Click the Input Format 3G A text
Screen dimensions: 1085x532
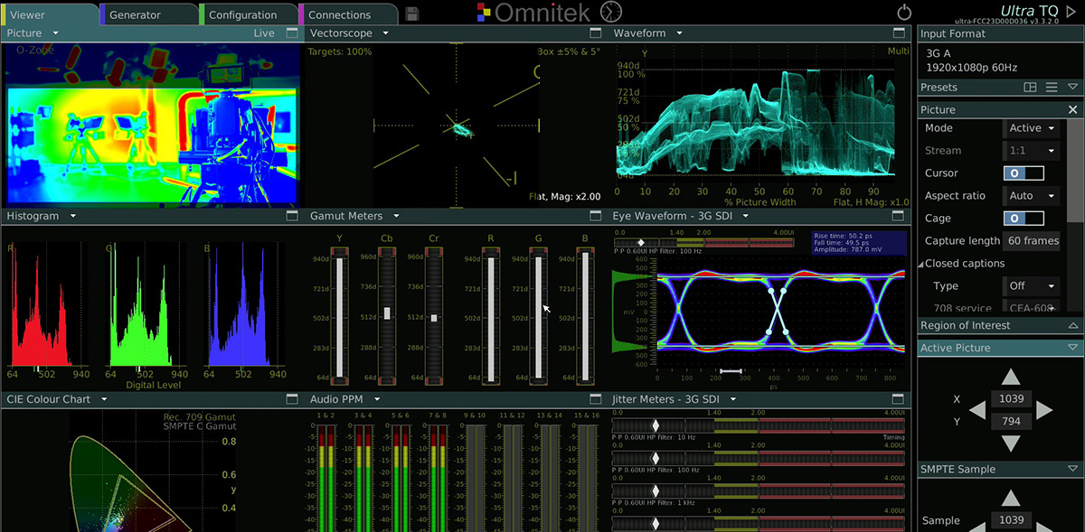(939, 53)
